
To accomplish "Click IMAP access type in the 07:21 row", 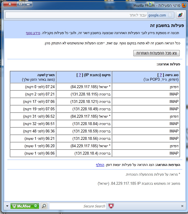I will click(x=146, y=94).
